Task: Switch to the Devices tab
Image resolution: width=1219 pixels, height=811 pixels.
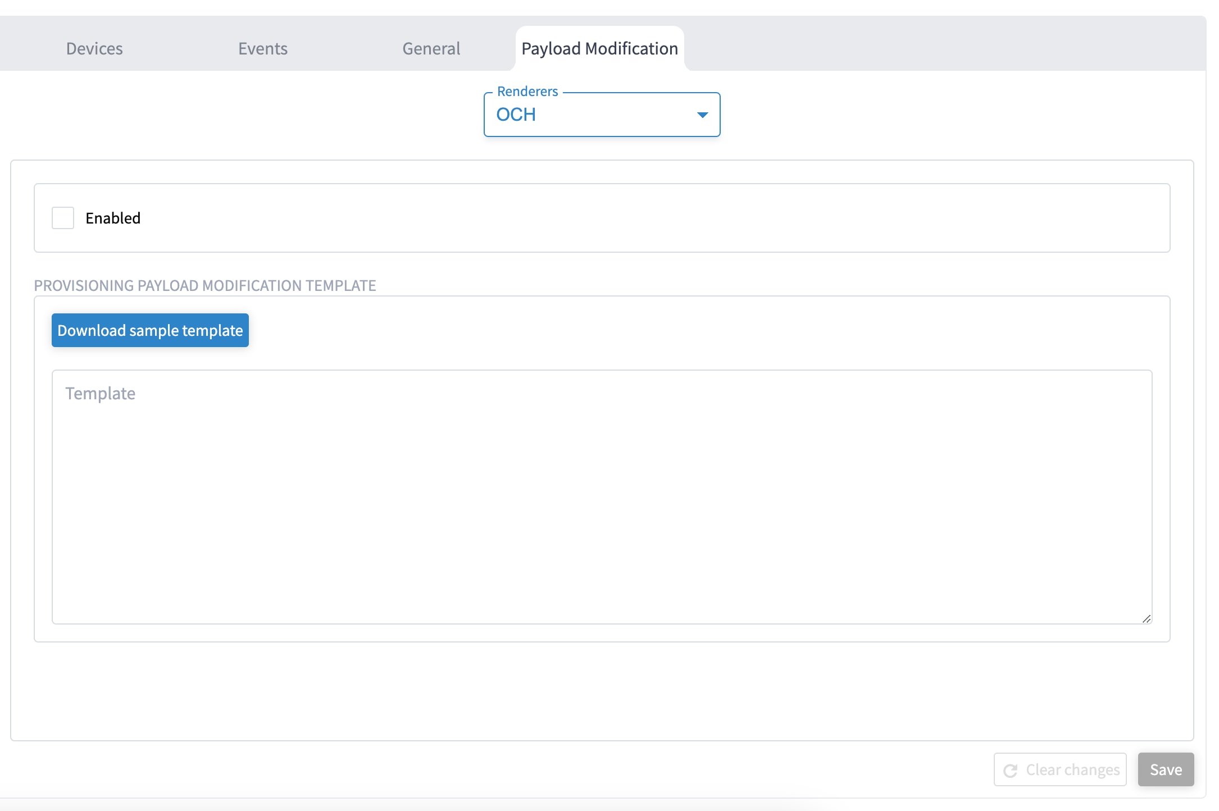Action: (x=94, y=49)
